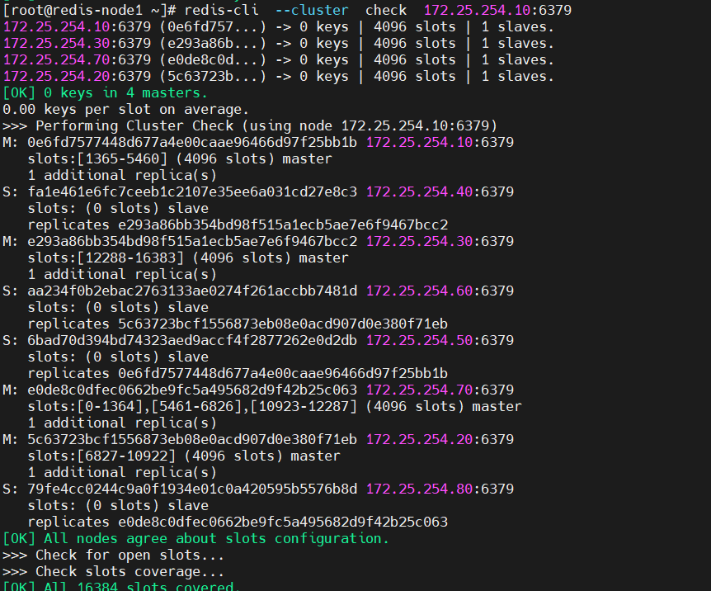The image size is (711, 591).
Task: Click the IP '172.25.254.40' of the slave node
Action: coord(420,192)
